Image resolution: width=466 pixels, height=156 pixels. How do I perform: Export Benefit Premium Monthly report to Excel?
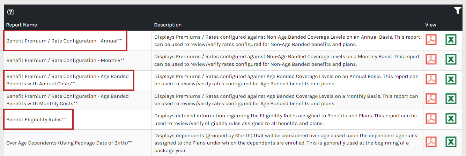pos(451,59)
